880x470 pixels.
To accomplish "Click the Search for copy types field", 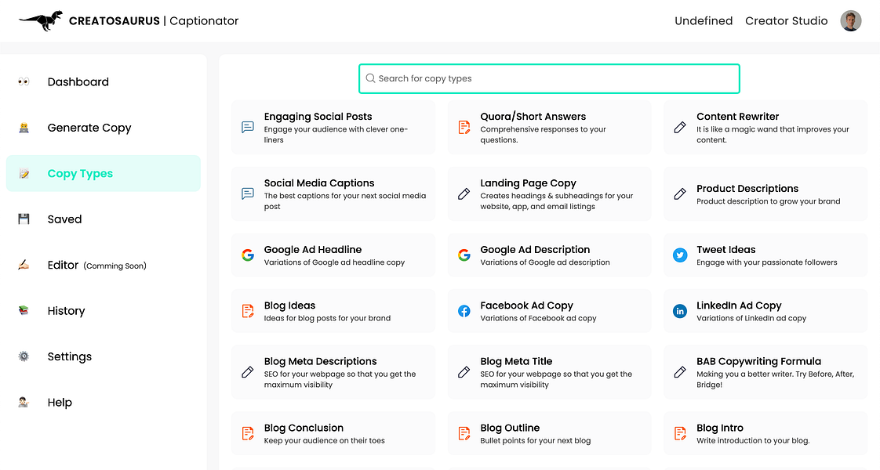I will tap(549, 78).
